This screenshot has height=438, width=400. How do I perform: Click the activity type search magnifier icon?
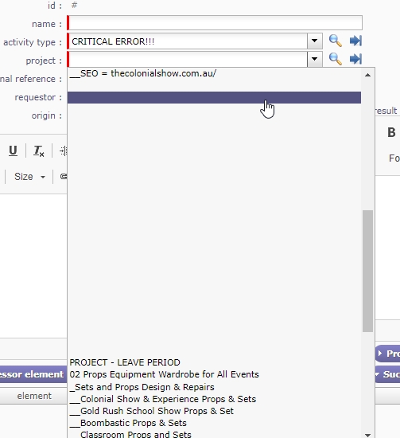[335, 41]
